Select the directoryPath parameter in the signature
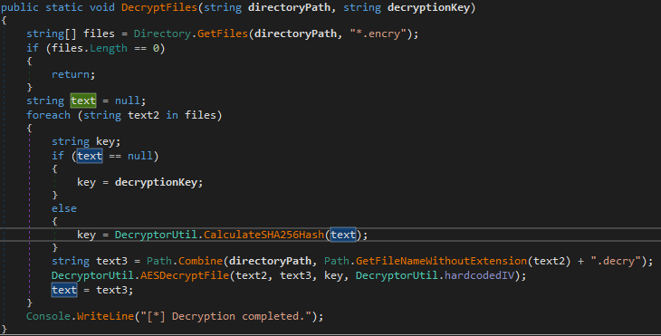This screenshot has height=336, width=661. tap(289, 7)
